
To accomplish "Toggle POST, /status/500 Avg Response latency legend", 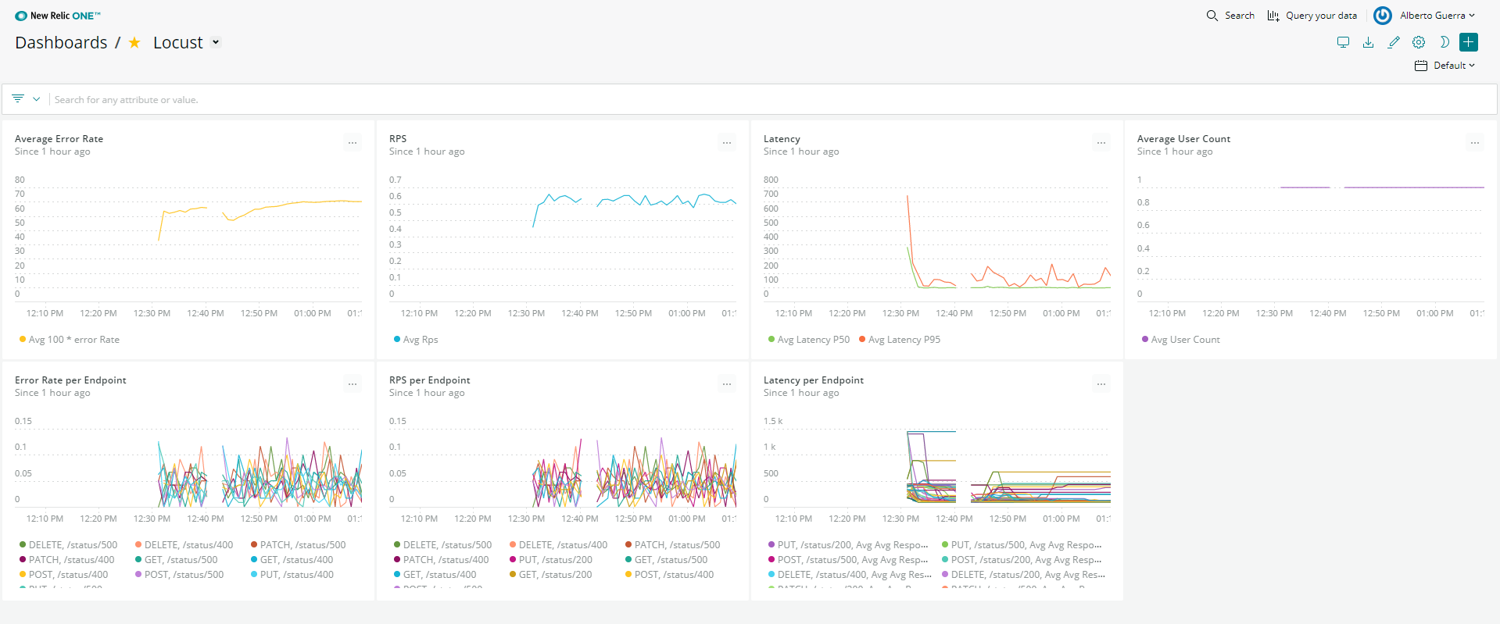I will click(848, 560).
